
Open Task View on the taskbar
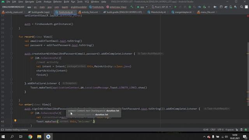coord(21,136)
